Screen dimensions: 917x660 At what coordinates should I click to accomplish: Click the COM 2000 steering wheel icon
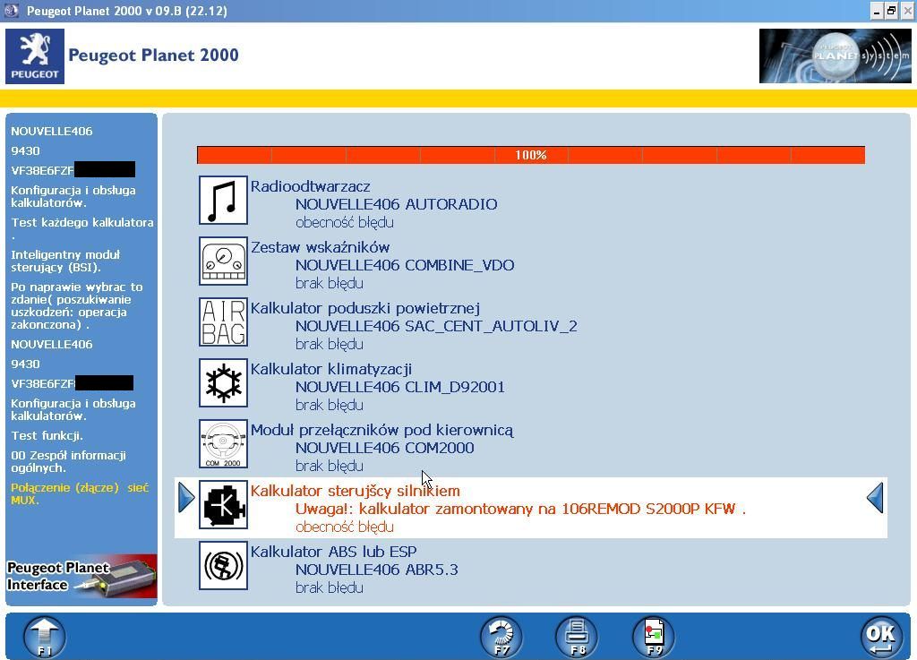[223, 444]
